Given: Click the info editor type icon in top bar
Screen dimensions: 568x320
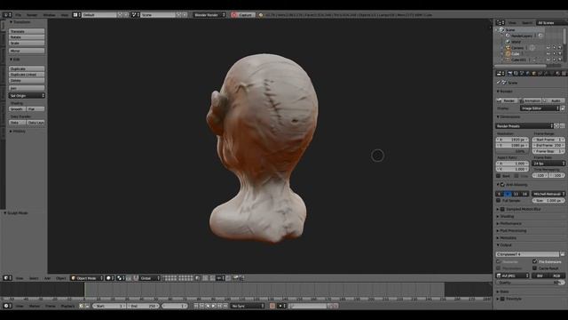Looking at the screenshot, I should point(7,15).
